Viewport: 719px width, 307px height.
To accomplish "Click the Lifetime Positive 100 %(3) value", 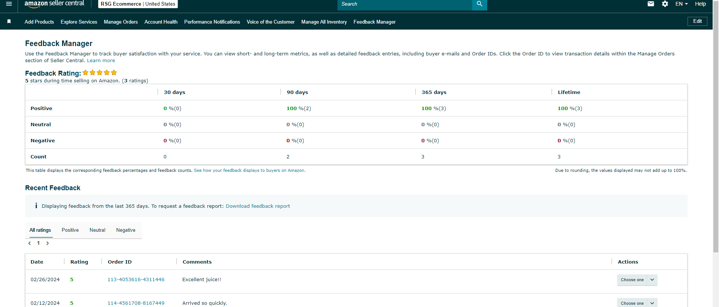I will [570, 109].
